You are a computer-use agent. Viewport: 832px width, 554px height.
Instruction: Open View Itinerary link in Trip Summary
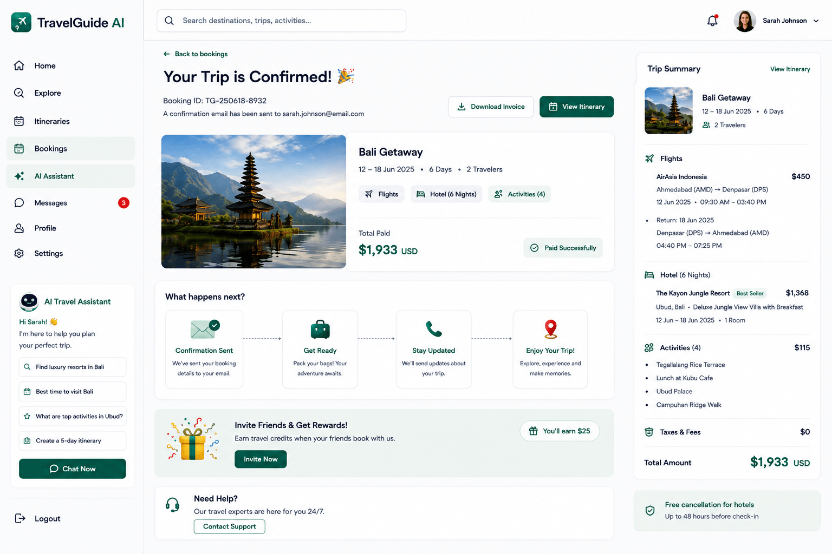790,69
